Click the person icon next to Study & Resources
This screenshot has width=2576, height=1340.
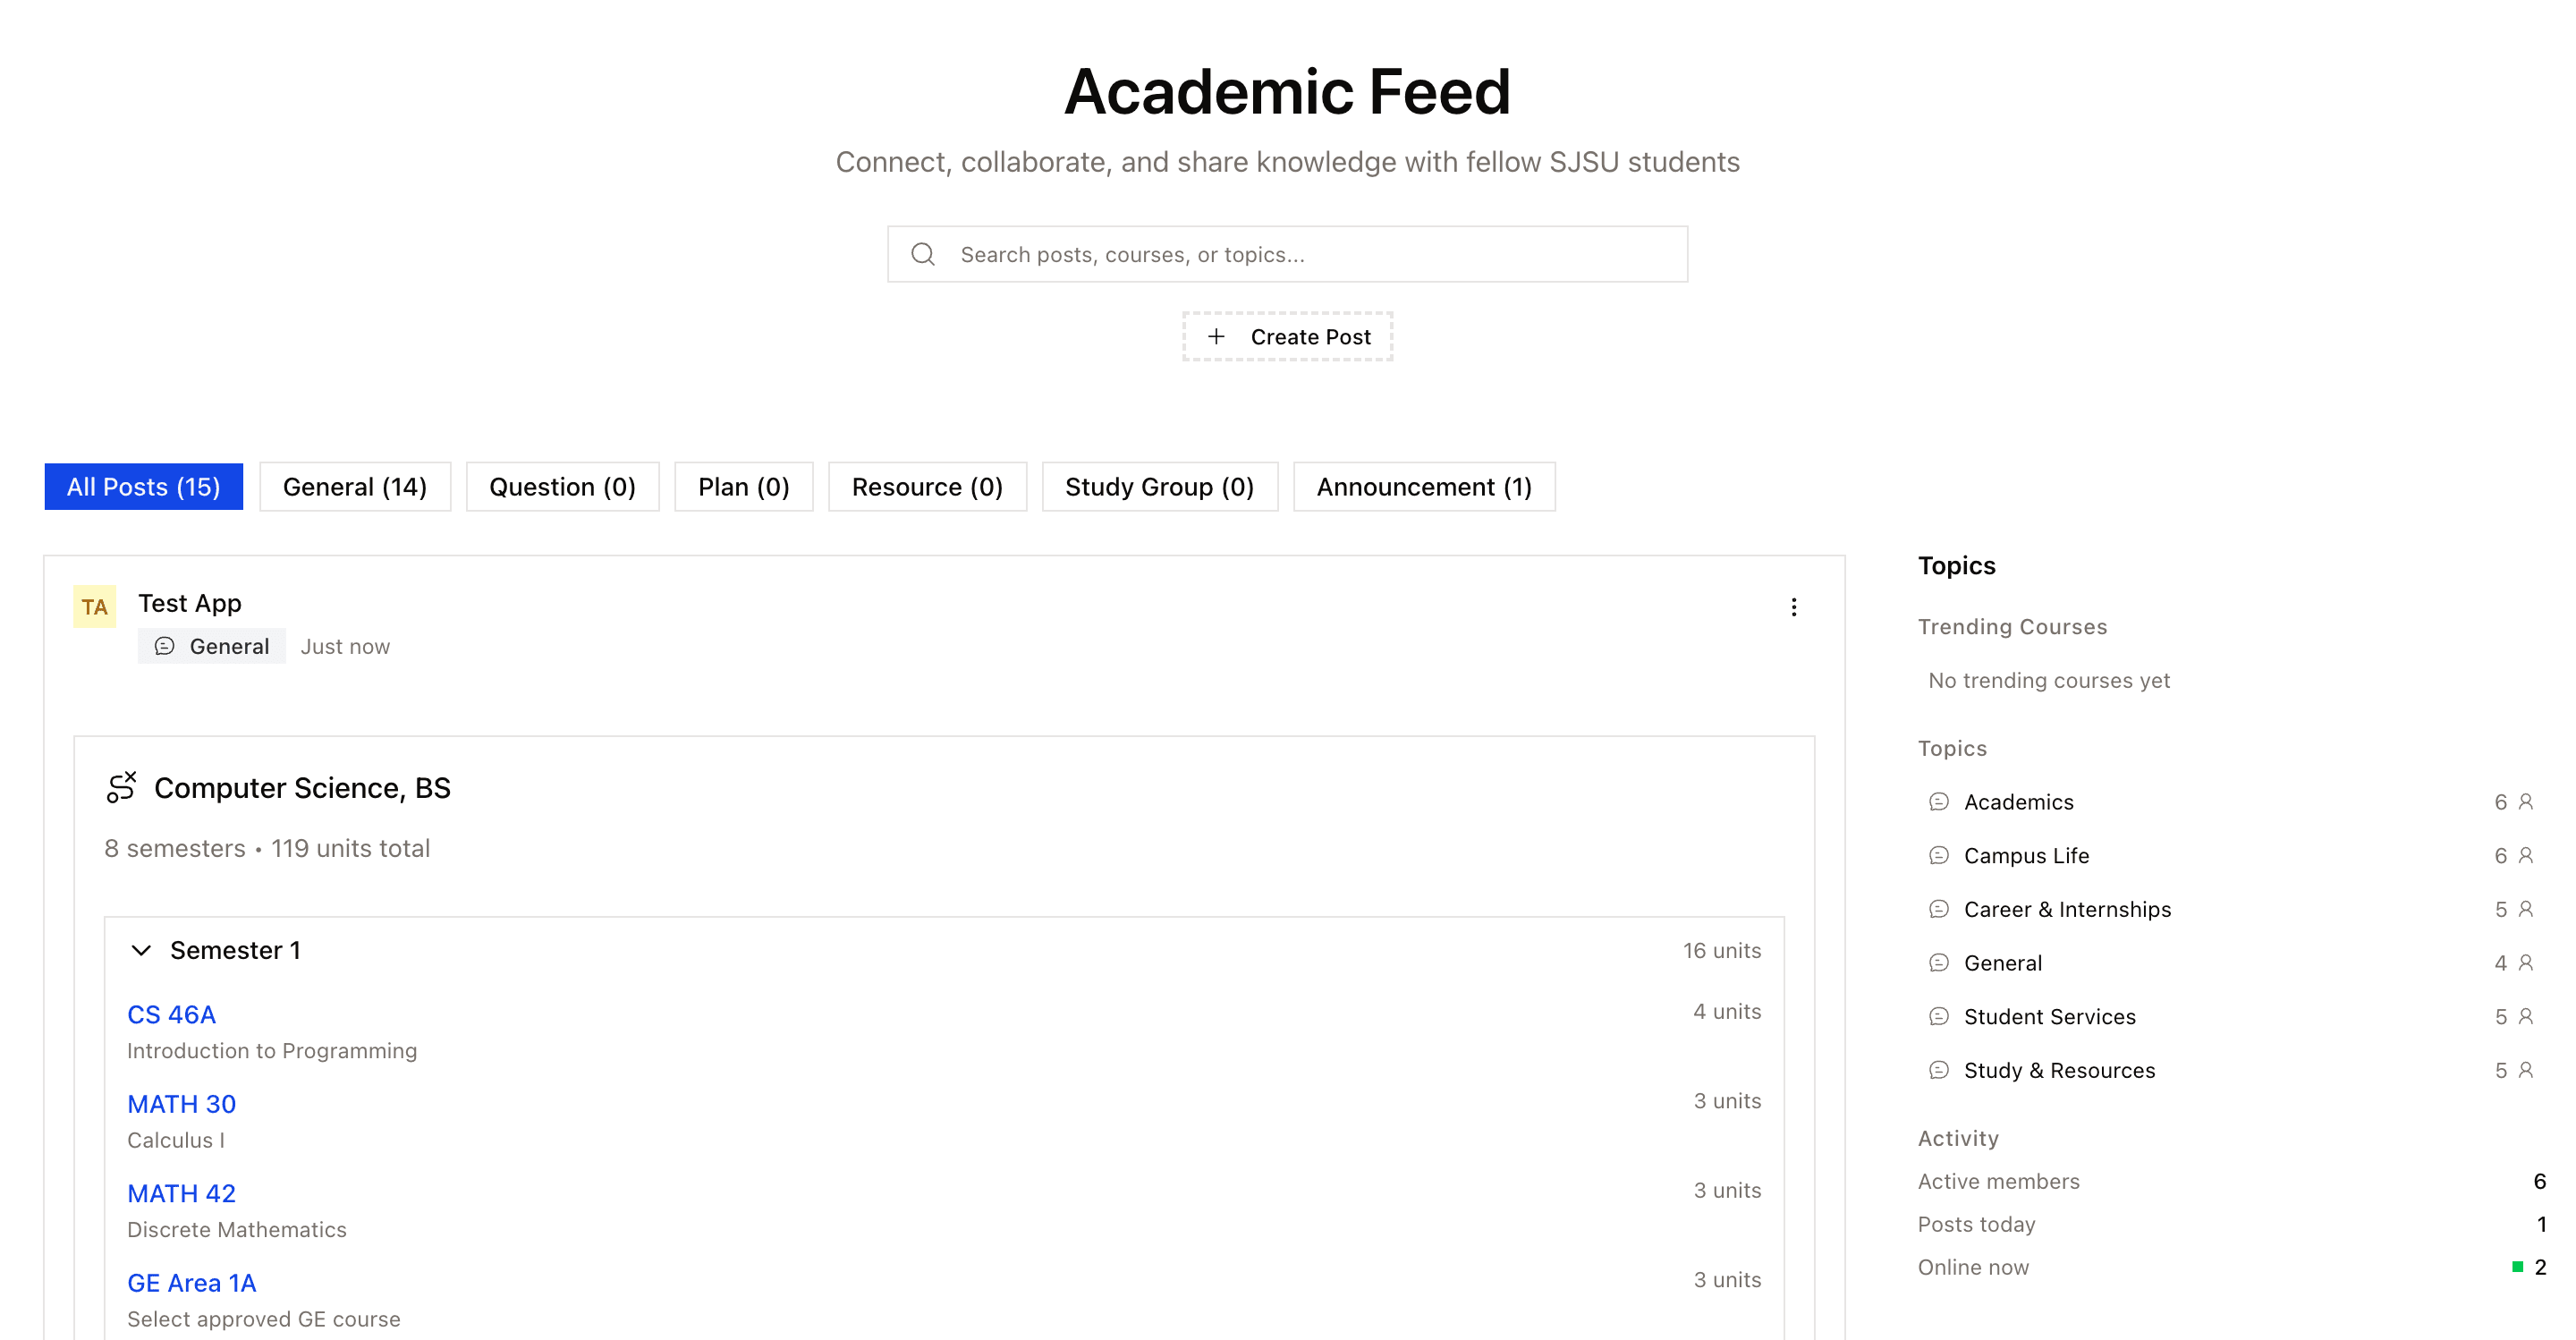click(2524, 1070)
